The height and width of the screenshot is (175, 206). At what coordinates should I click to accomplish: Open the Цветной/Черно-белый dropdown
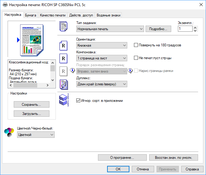coord(36,135)
